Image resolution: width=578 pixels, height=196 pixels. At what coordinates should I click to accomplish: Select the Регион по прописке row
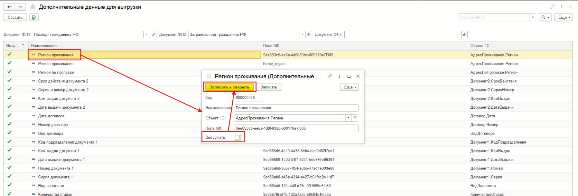[56, 72]
